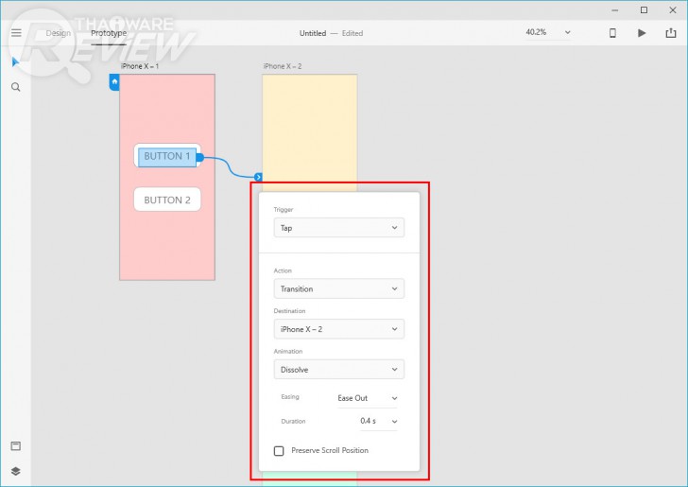Image resolution: width=688 pixels, height=487 pixels.
Task: Open the Destination dropdown showing iPhone X – 2
Action: coord(338,329)
